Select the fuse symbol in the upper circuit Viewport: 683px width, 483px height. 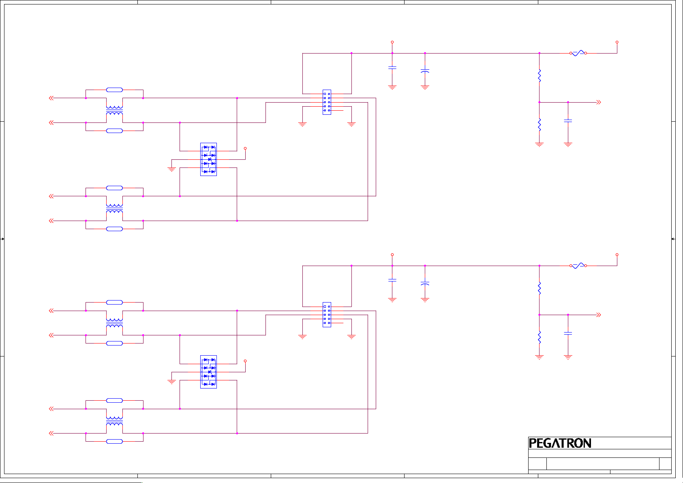578,53
